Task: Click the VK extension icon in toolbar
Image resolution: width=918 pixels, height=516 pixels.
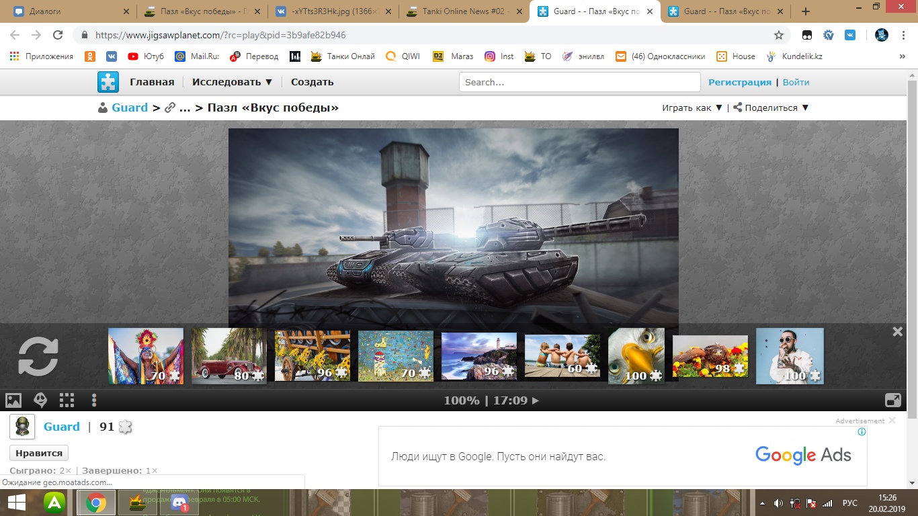Action: [x=850, y=35]
